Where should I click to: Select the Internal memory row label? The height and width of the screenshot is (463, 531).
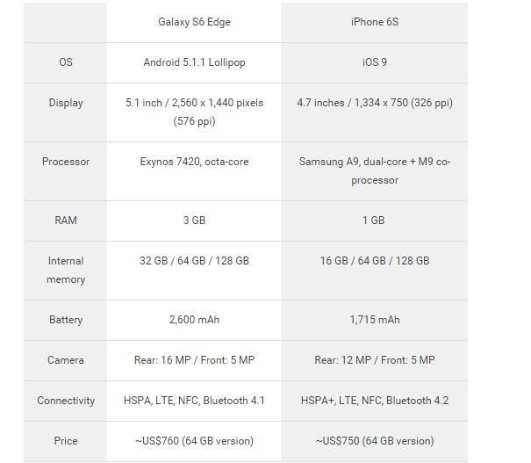pos(66,270)
